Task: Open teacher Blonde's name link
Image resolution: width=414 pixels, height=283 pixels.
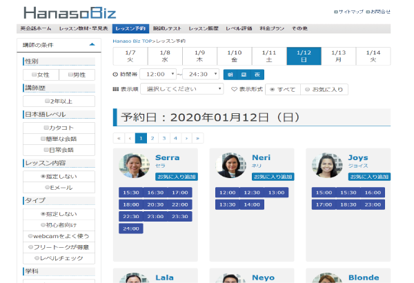Action: pyautogui.click(x=364, y=277)
